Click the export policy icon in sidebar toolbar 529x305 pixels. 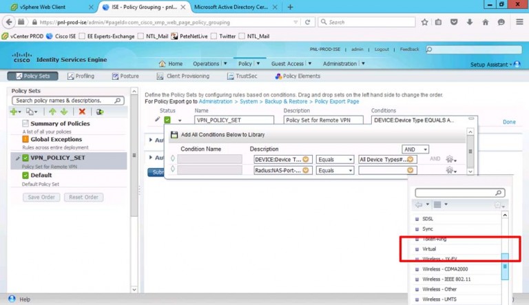point(99,112)
